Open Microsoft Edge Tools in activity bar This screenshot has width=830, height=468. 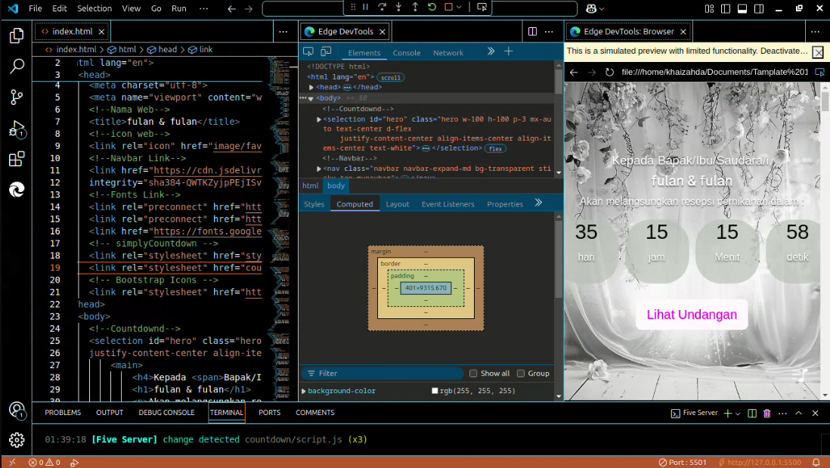point(17,190)
